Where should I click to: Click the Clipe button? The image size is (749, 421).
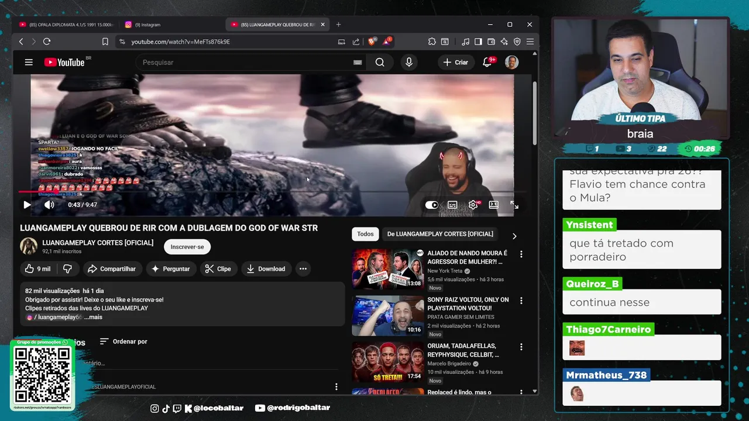pyautogui.click(x=218, y=269)
